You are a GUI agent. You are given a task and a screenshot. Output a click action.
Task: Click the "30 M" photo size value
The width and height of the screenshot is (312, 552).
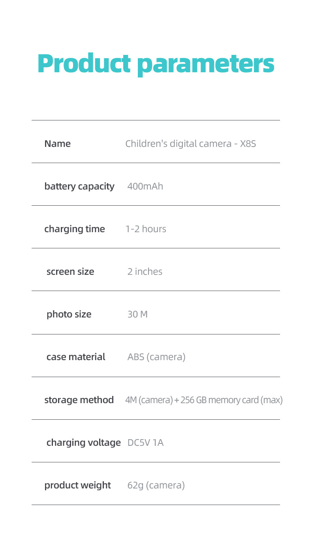pyautogui.click(x=137, y=314)
